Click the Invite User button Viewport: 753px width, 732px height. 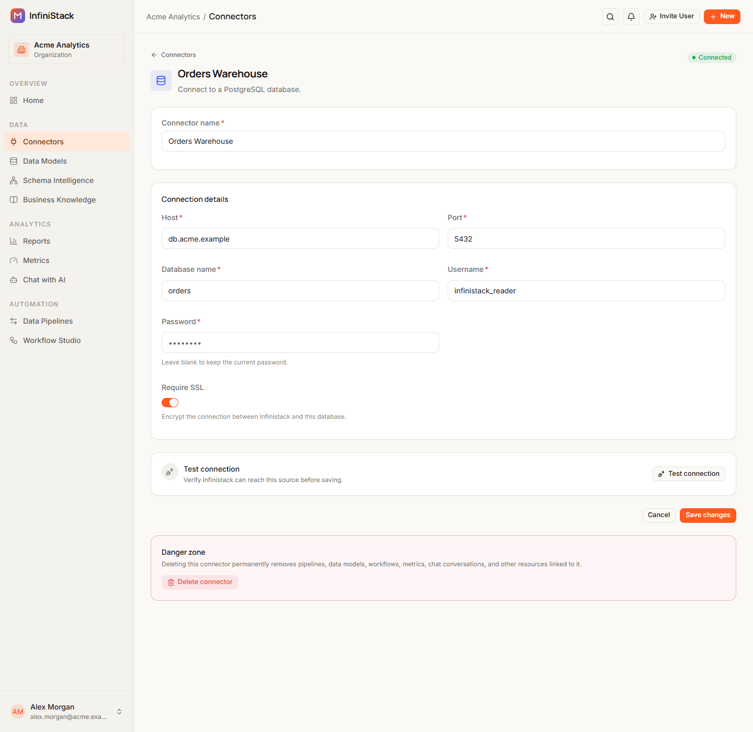click(671, 17)
